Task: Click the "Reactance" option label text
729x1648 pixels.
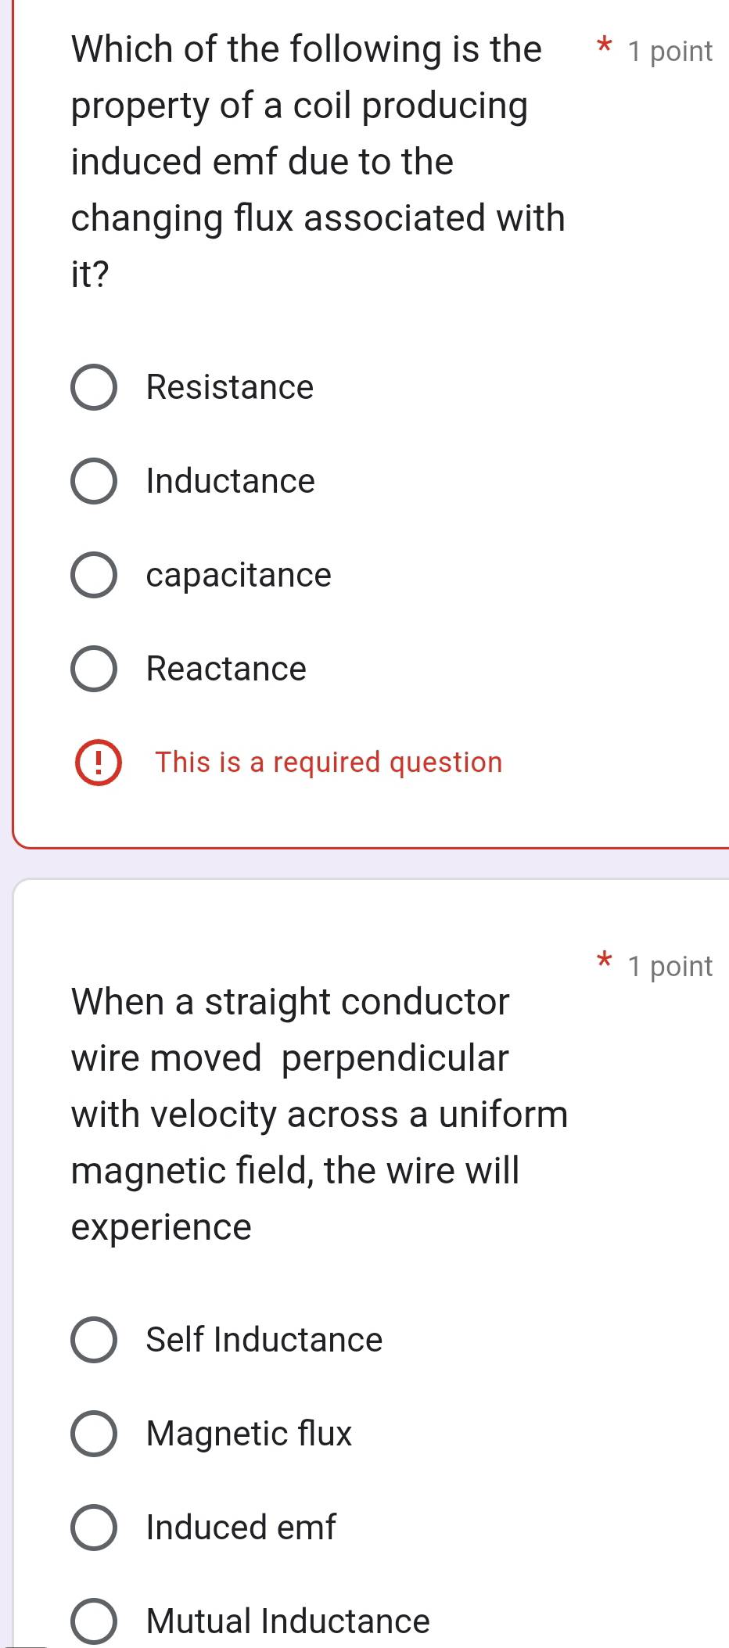Action: pyautogui.click(x=226, y=669)
